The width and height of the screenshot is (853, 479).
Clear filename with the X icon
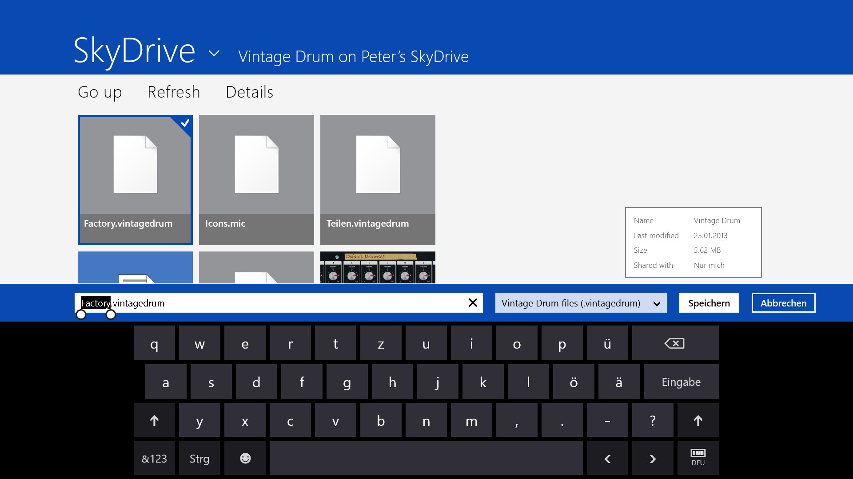[x=473, y=303]
